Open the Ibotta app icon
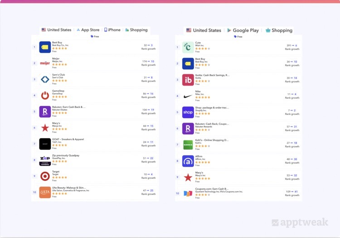Viewport: 340px width, 238px height. point(188,80)
